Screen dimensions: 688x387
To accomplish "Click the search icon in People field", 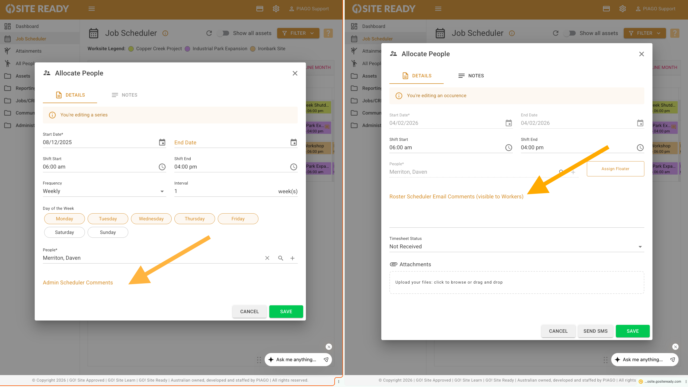I will (x=280, y=258).
